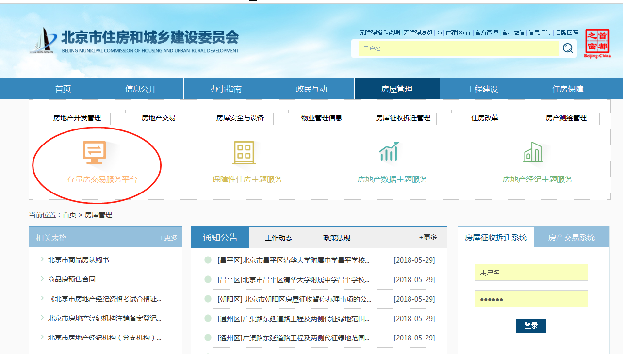Open the orange 存量房交易服务平台 monitor icon

point(94,152)
